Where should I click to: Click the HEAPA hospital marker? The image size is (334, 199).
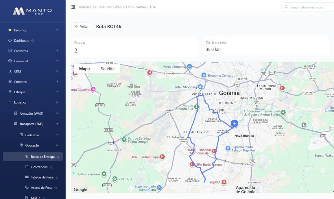(224, 182)
